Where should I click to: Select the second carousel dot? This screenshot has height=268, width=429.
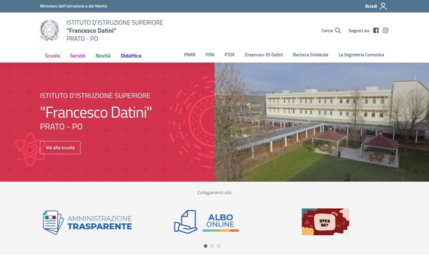pyautogui.click(x=212, y=246)
